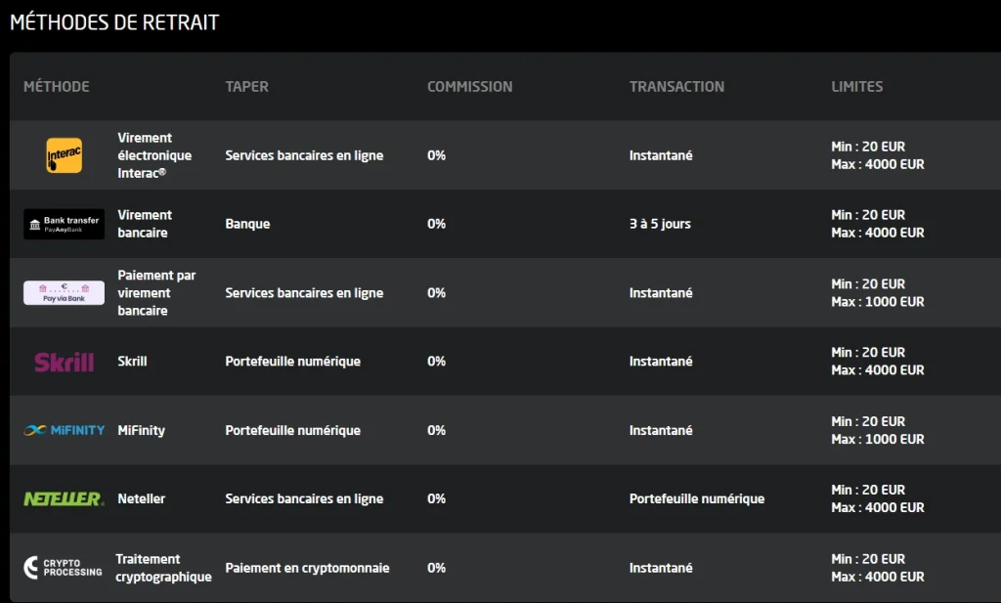Select the Bank transfer PayAnyBank logo

coord(64,224)
